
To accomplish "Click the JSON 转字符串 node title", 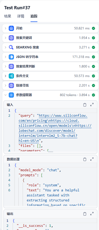I will [27, 57].
